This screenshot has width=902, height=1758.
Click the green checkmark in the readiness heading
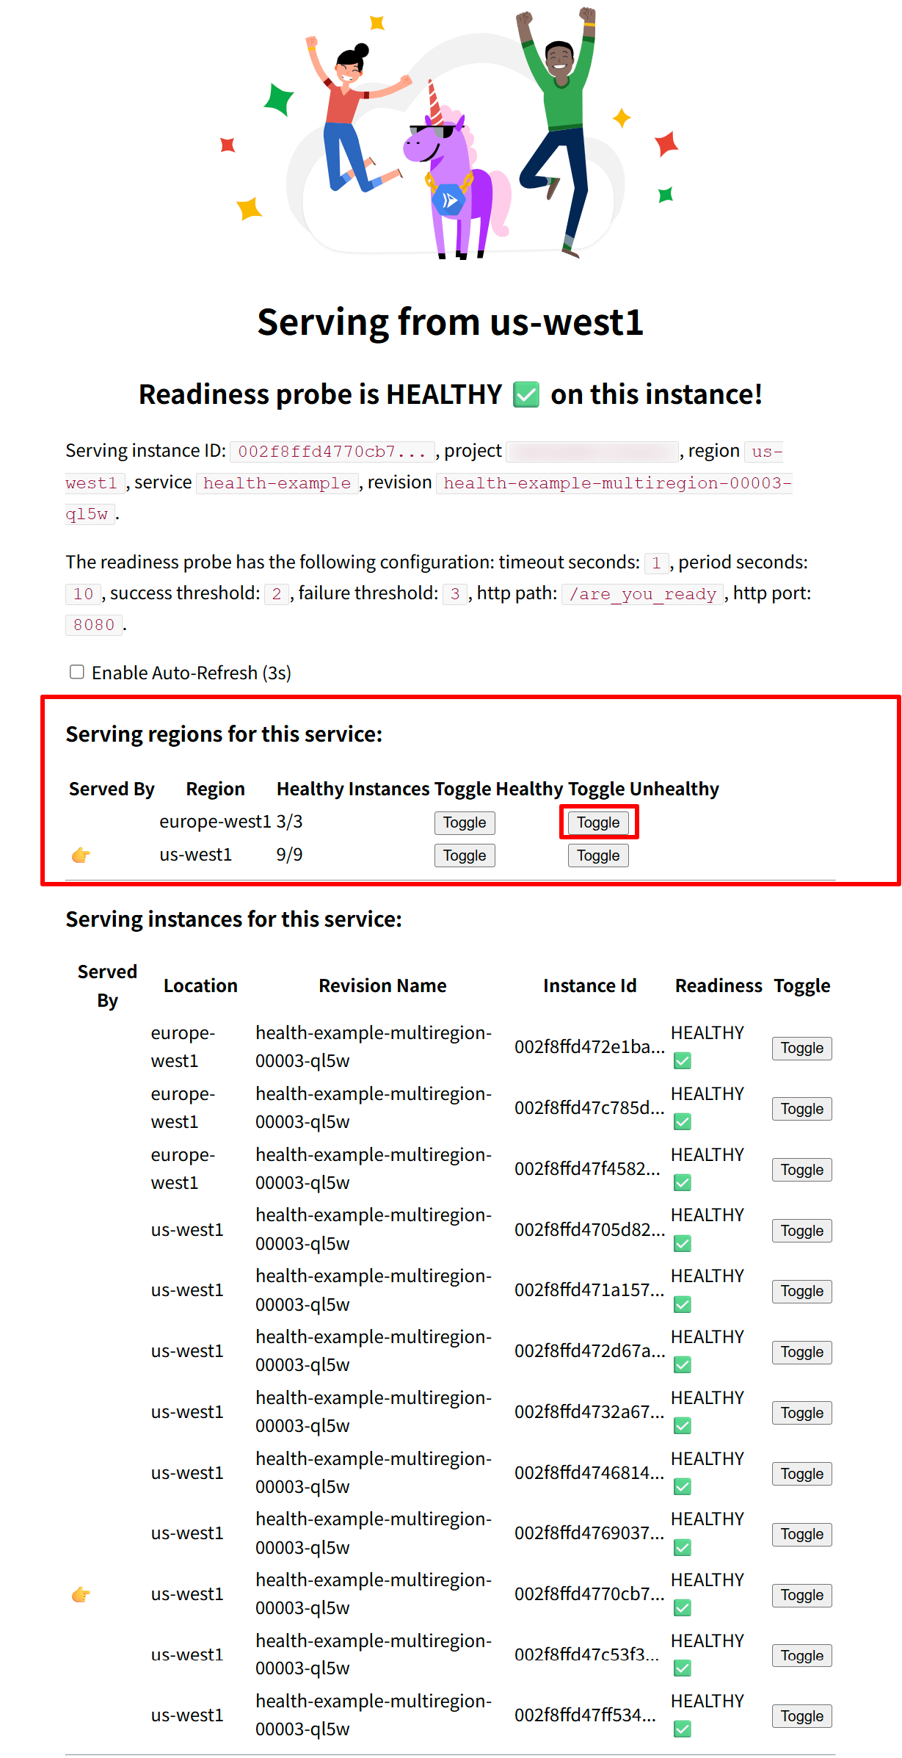526,394
